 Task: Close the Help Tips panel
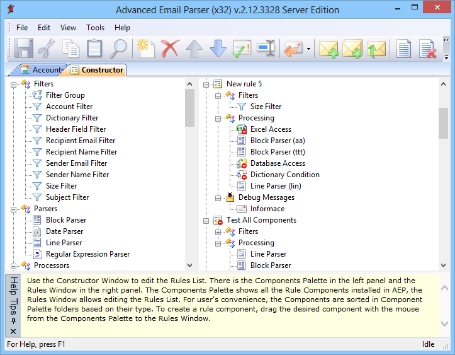pos(13,331)
